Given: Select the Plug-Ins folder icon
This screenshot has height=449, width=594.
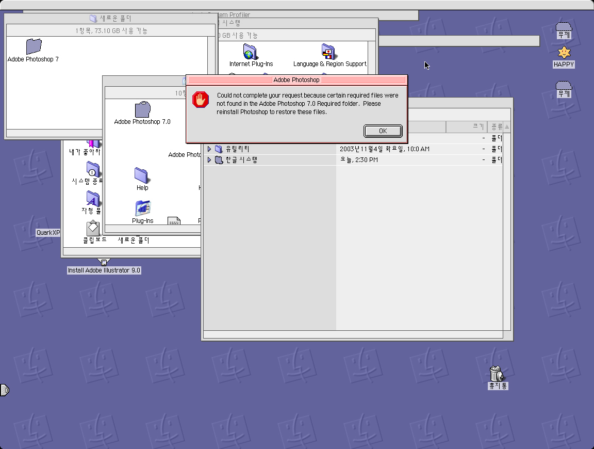Looking at the screenshot, I should pyautogui.click(x=142, y=209).
